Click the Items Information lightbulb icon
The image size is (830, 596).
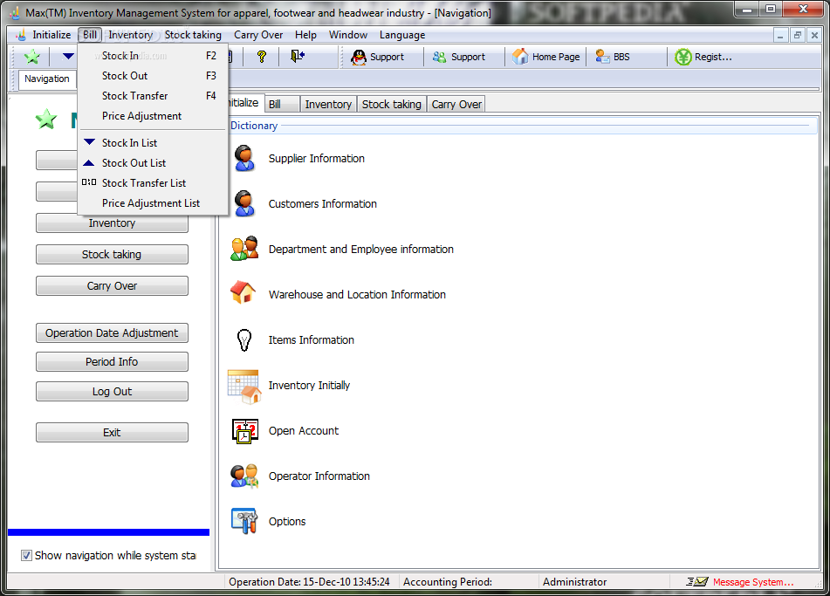tap(244, 339)
